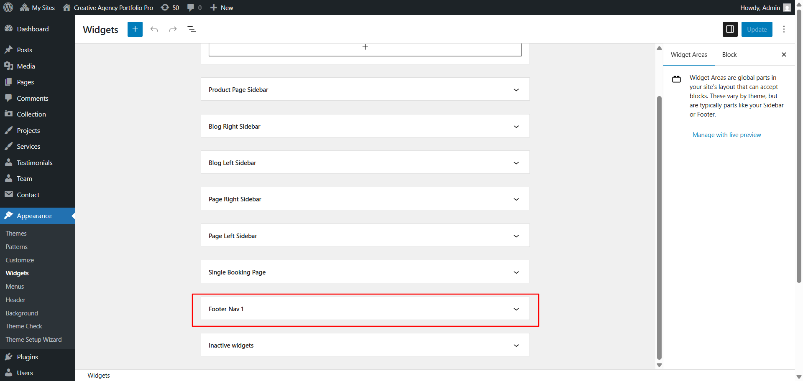Open the 50 pending updates
Viewport: 803px width, 381px height.
pos(170,8)
